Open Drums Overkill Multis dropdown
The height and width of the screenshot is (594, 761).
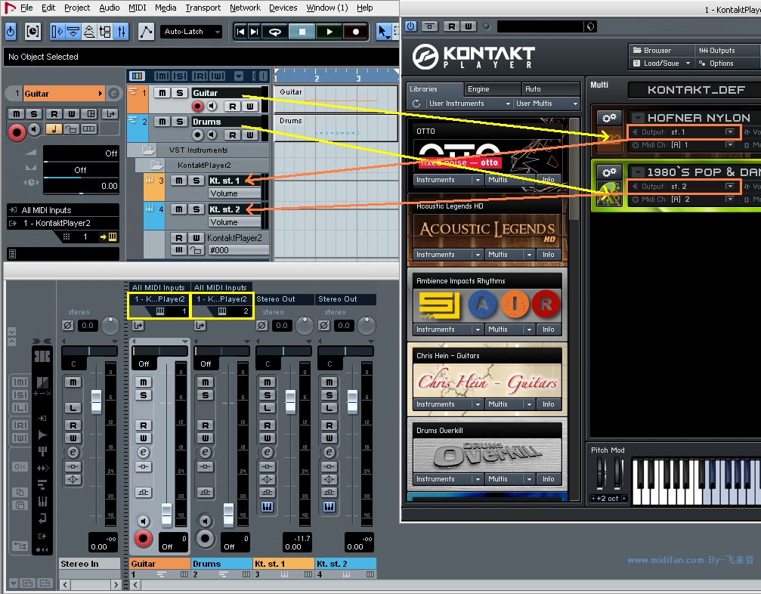pyautogui.click(x=509, y=479)
